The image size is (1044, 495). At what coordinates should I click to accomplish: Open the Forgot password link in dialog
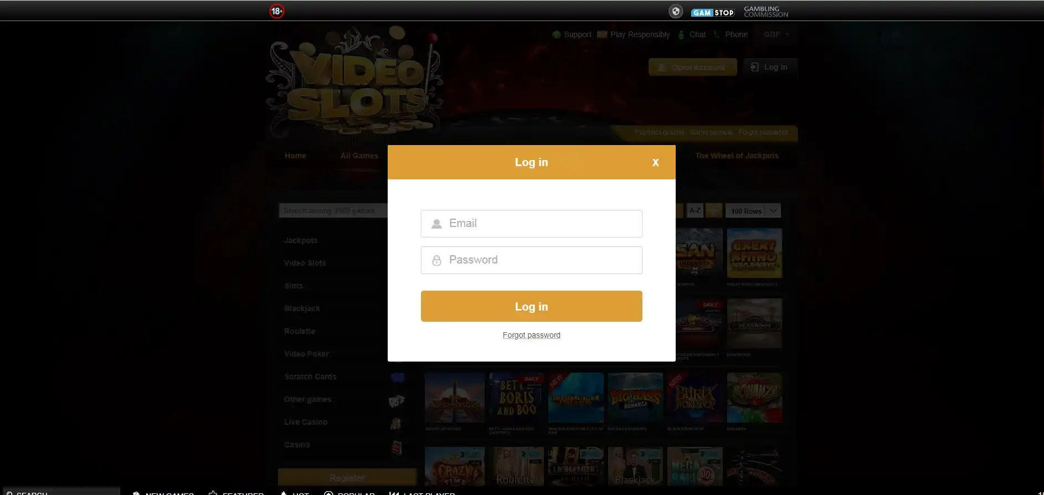pyautogui.click(x=531, y=335)
